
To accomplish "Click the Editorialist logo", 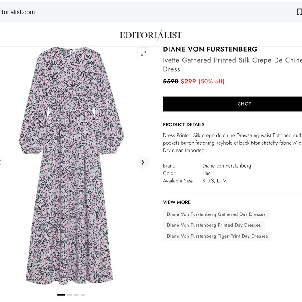I will coord(151,34).
